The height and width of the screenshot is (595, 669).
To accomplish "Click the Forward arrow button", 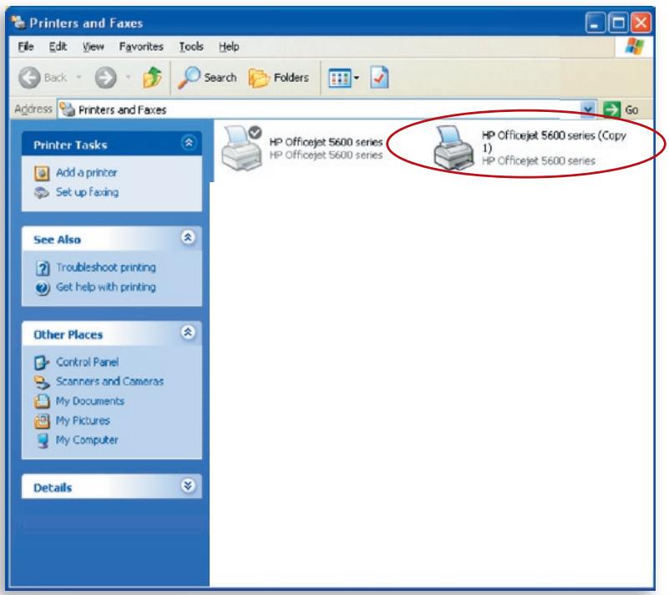I will [x=105, y=78].
